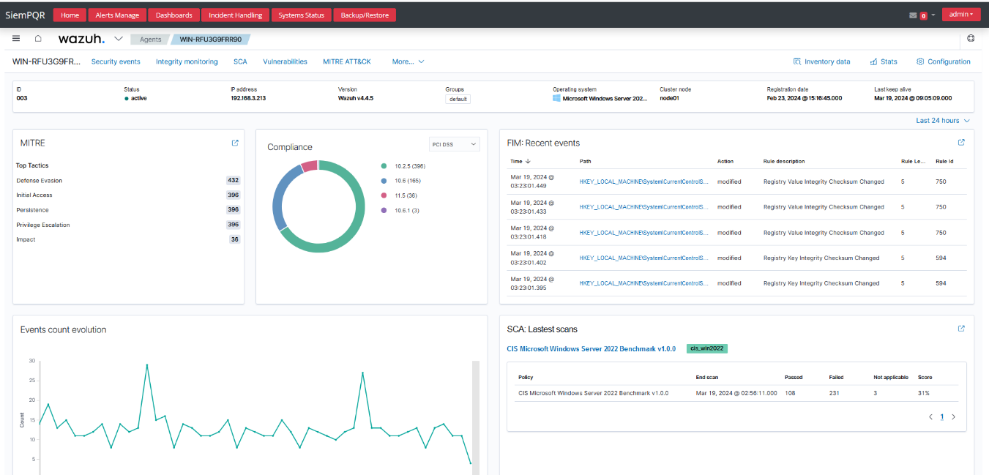Open SCA Latest scans external link icon
This screenshot has height=475, width=989.
961,329
